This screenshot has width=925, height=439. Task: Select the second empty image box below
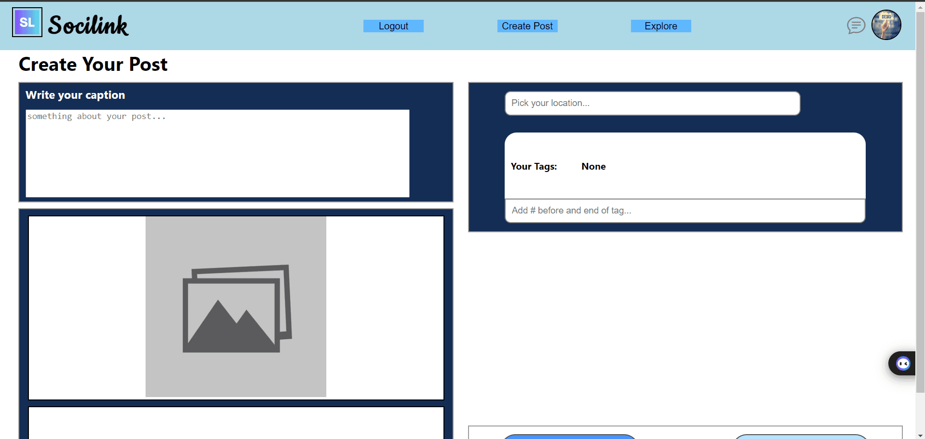pos(236,423)
